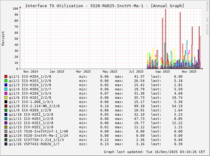Select legend label gi1/8 ICX-2.214-NR_2/2/8

pos(34,106)
